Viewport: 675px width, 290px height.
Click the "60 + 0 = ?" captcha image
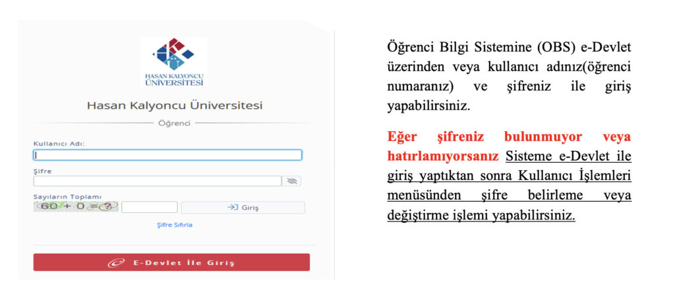click(76, 207)
